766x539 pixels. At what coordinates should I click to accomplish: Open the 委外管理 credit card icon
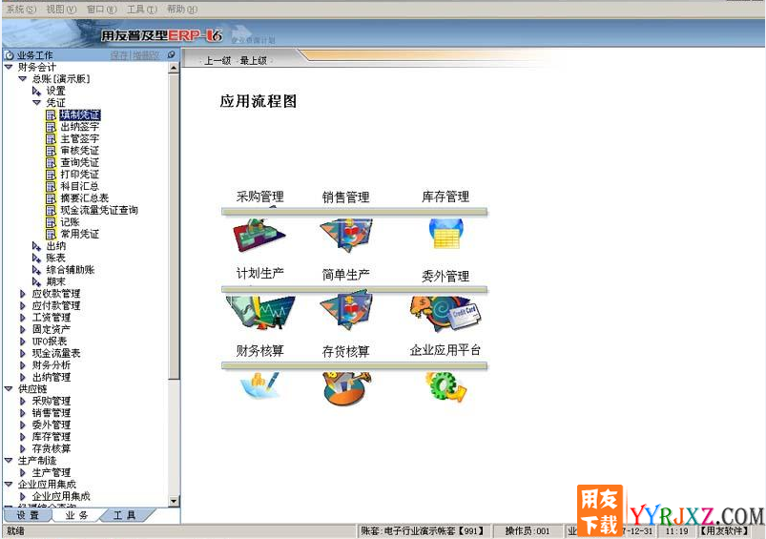pyautogui.click(x=446, y=313)
